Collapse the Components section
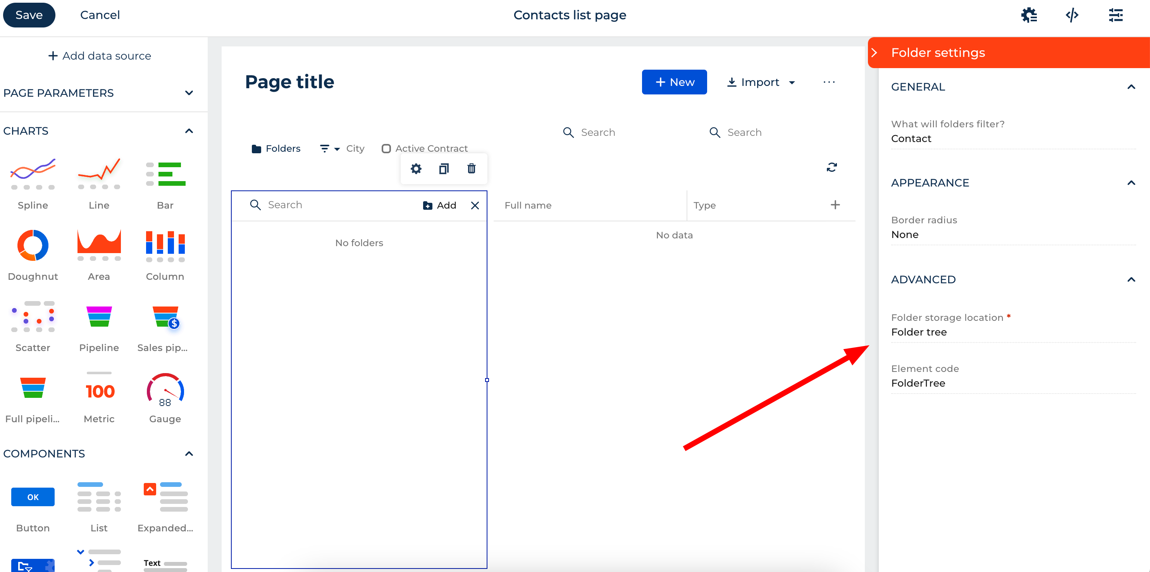This screenshot has width=1150, height=572. click(189, 454)
